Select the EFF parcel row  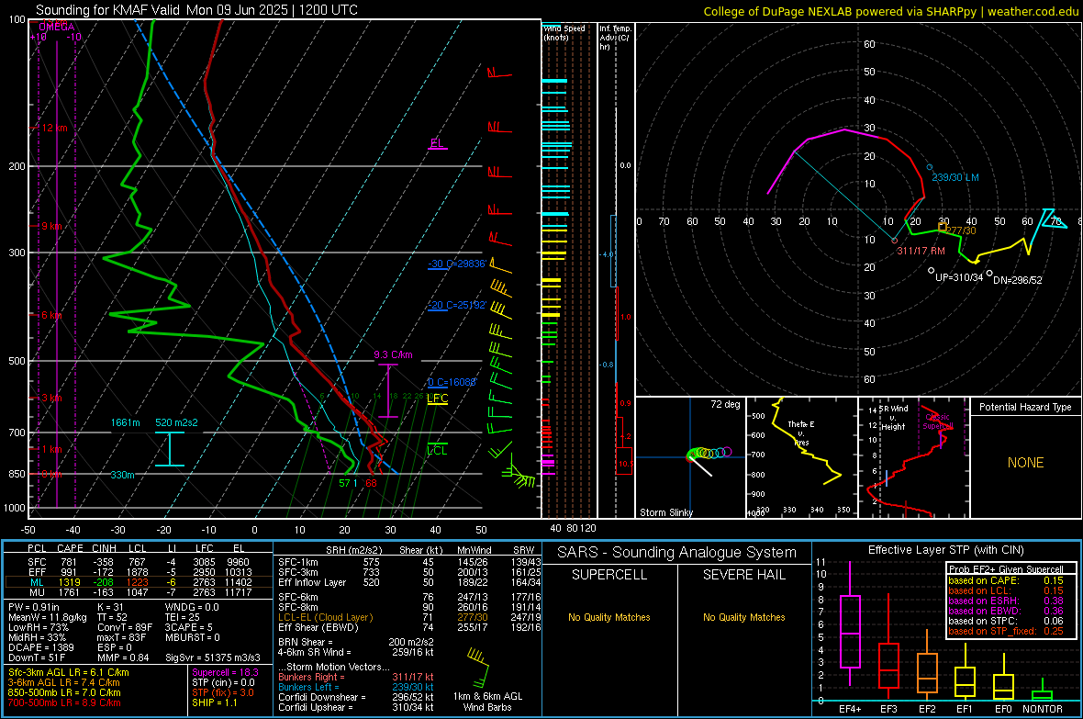(x=139, y=572)
